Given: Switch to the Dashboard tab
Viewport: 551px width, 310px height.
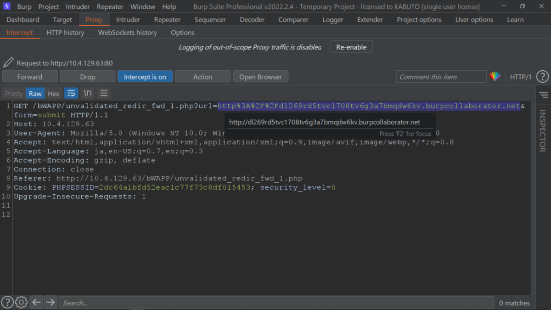Looking at the screenshot, I should click(x=23, y=20).
